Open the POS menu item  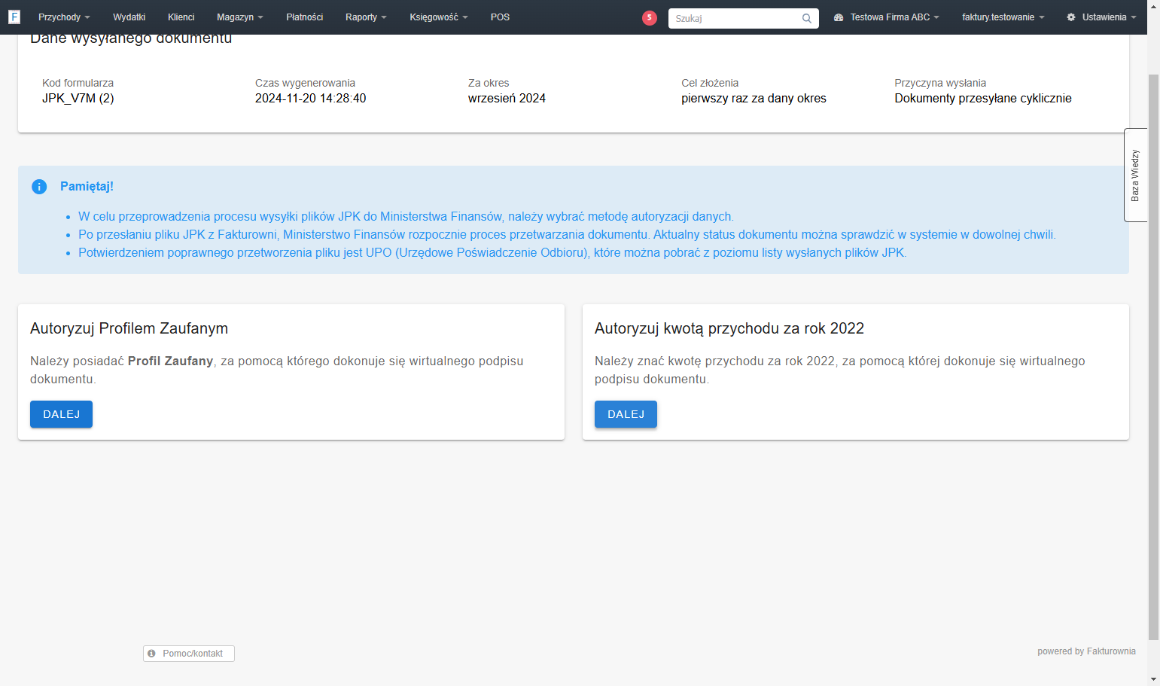point(500,17)
